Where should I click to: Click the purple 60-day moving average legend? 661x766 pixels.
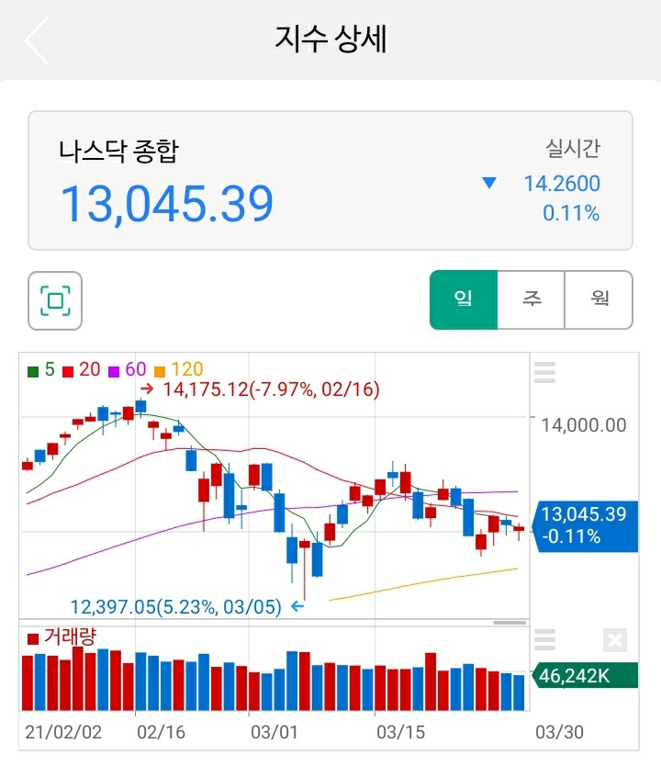[127, 370]
